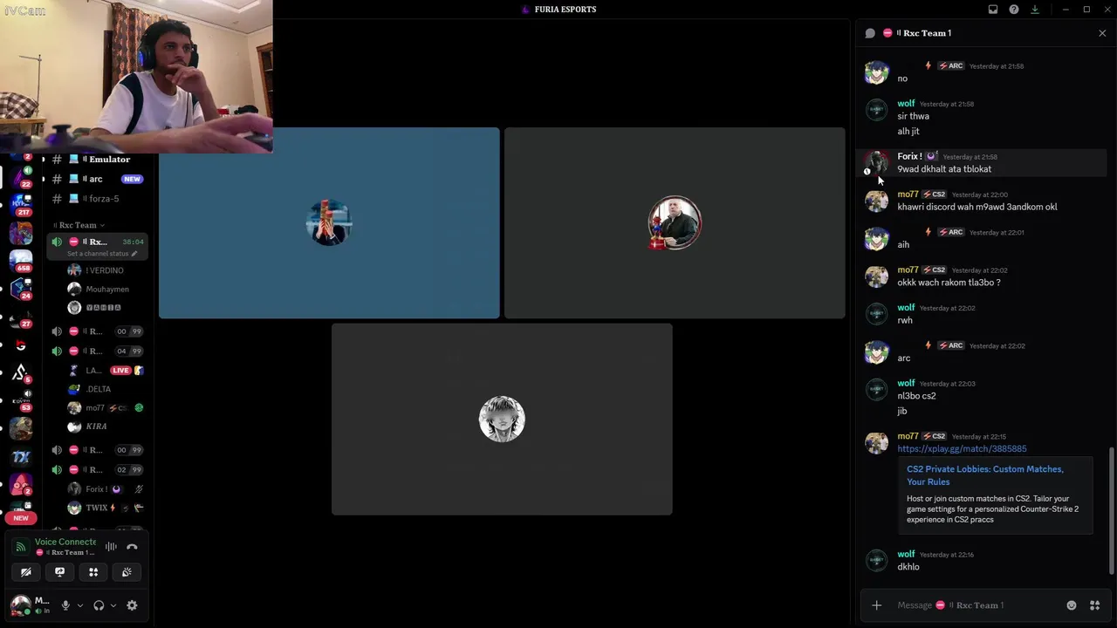The width and height of the screenshot is (1117, 628).
Task: Open server icon with 658 badge
Action: point(21,261)
